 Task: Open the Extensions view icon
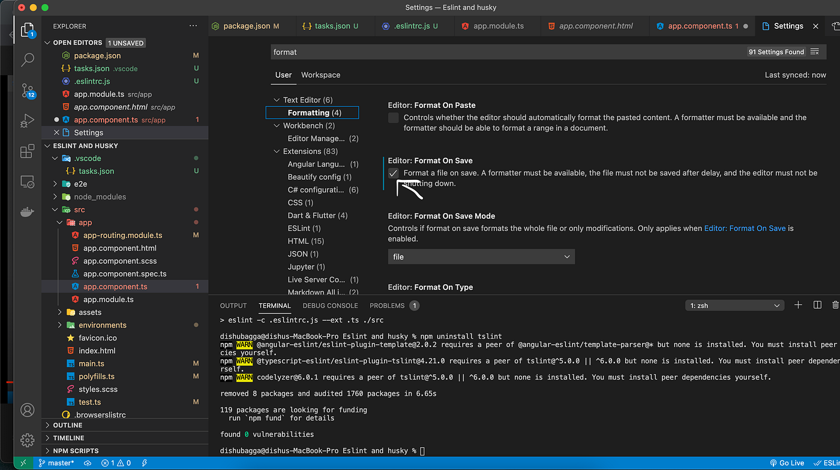[x=28, y=151]
